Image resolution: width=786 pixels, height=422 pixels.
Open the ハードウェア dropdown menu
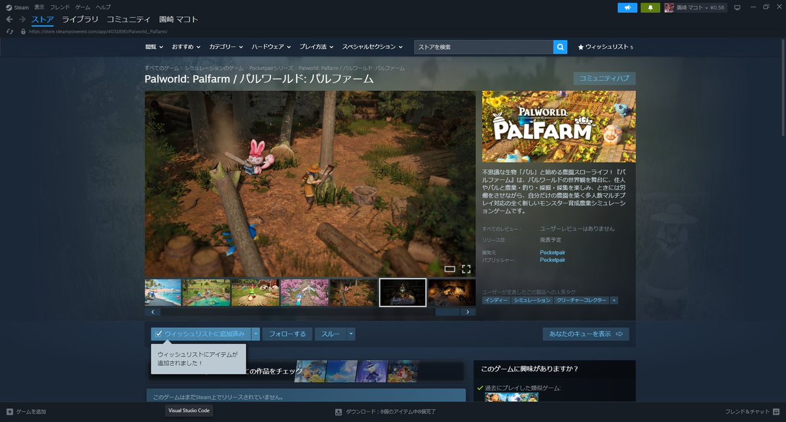271,47
